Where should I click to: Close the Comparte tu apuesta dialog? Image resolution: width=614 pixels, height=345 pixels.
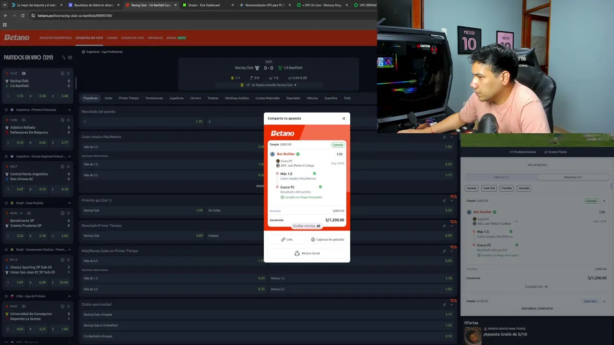click(x=343, y=118)
